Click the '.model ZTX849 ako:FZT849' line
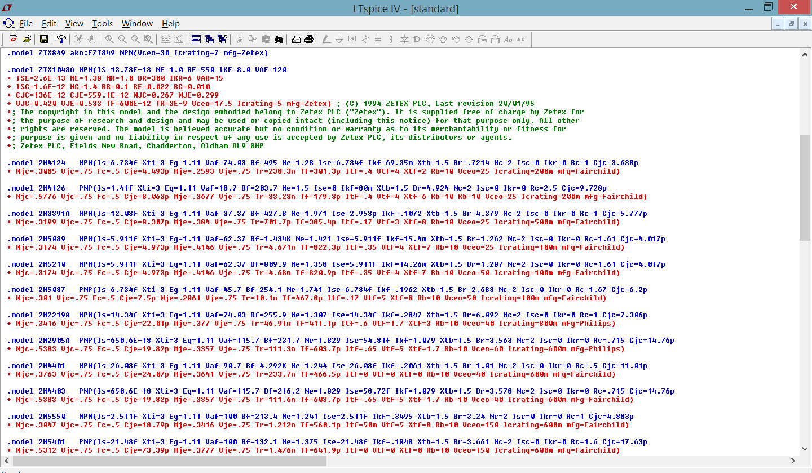Image resolution: width=812 pixels, height=473 pixels. coord(138,53)
